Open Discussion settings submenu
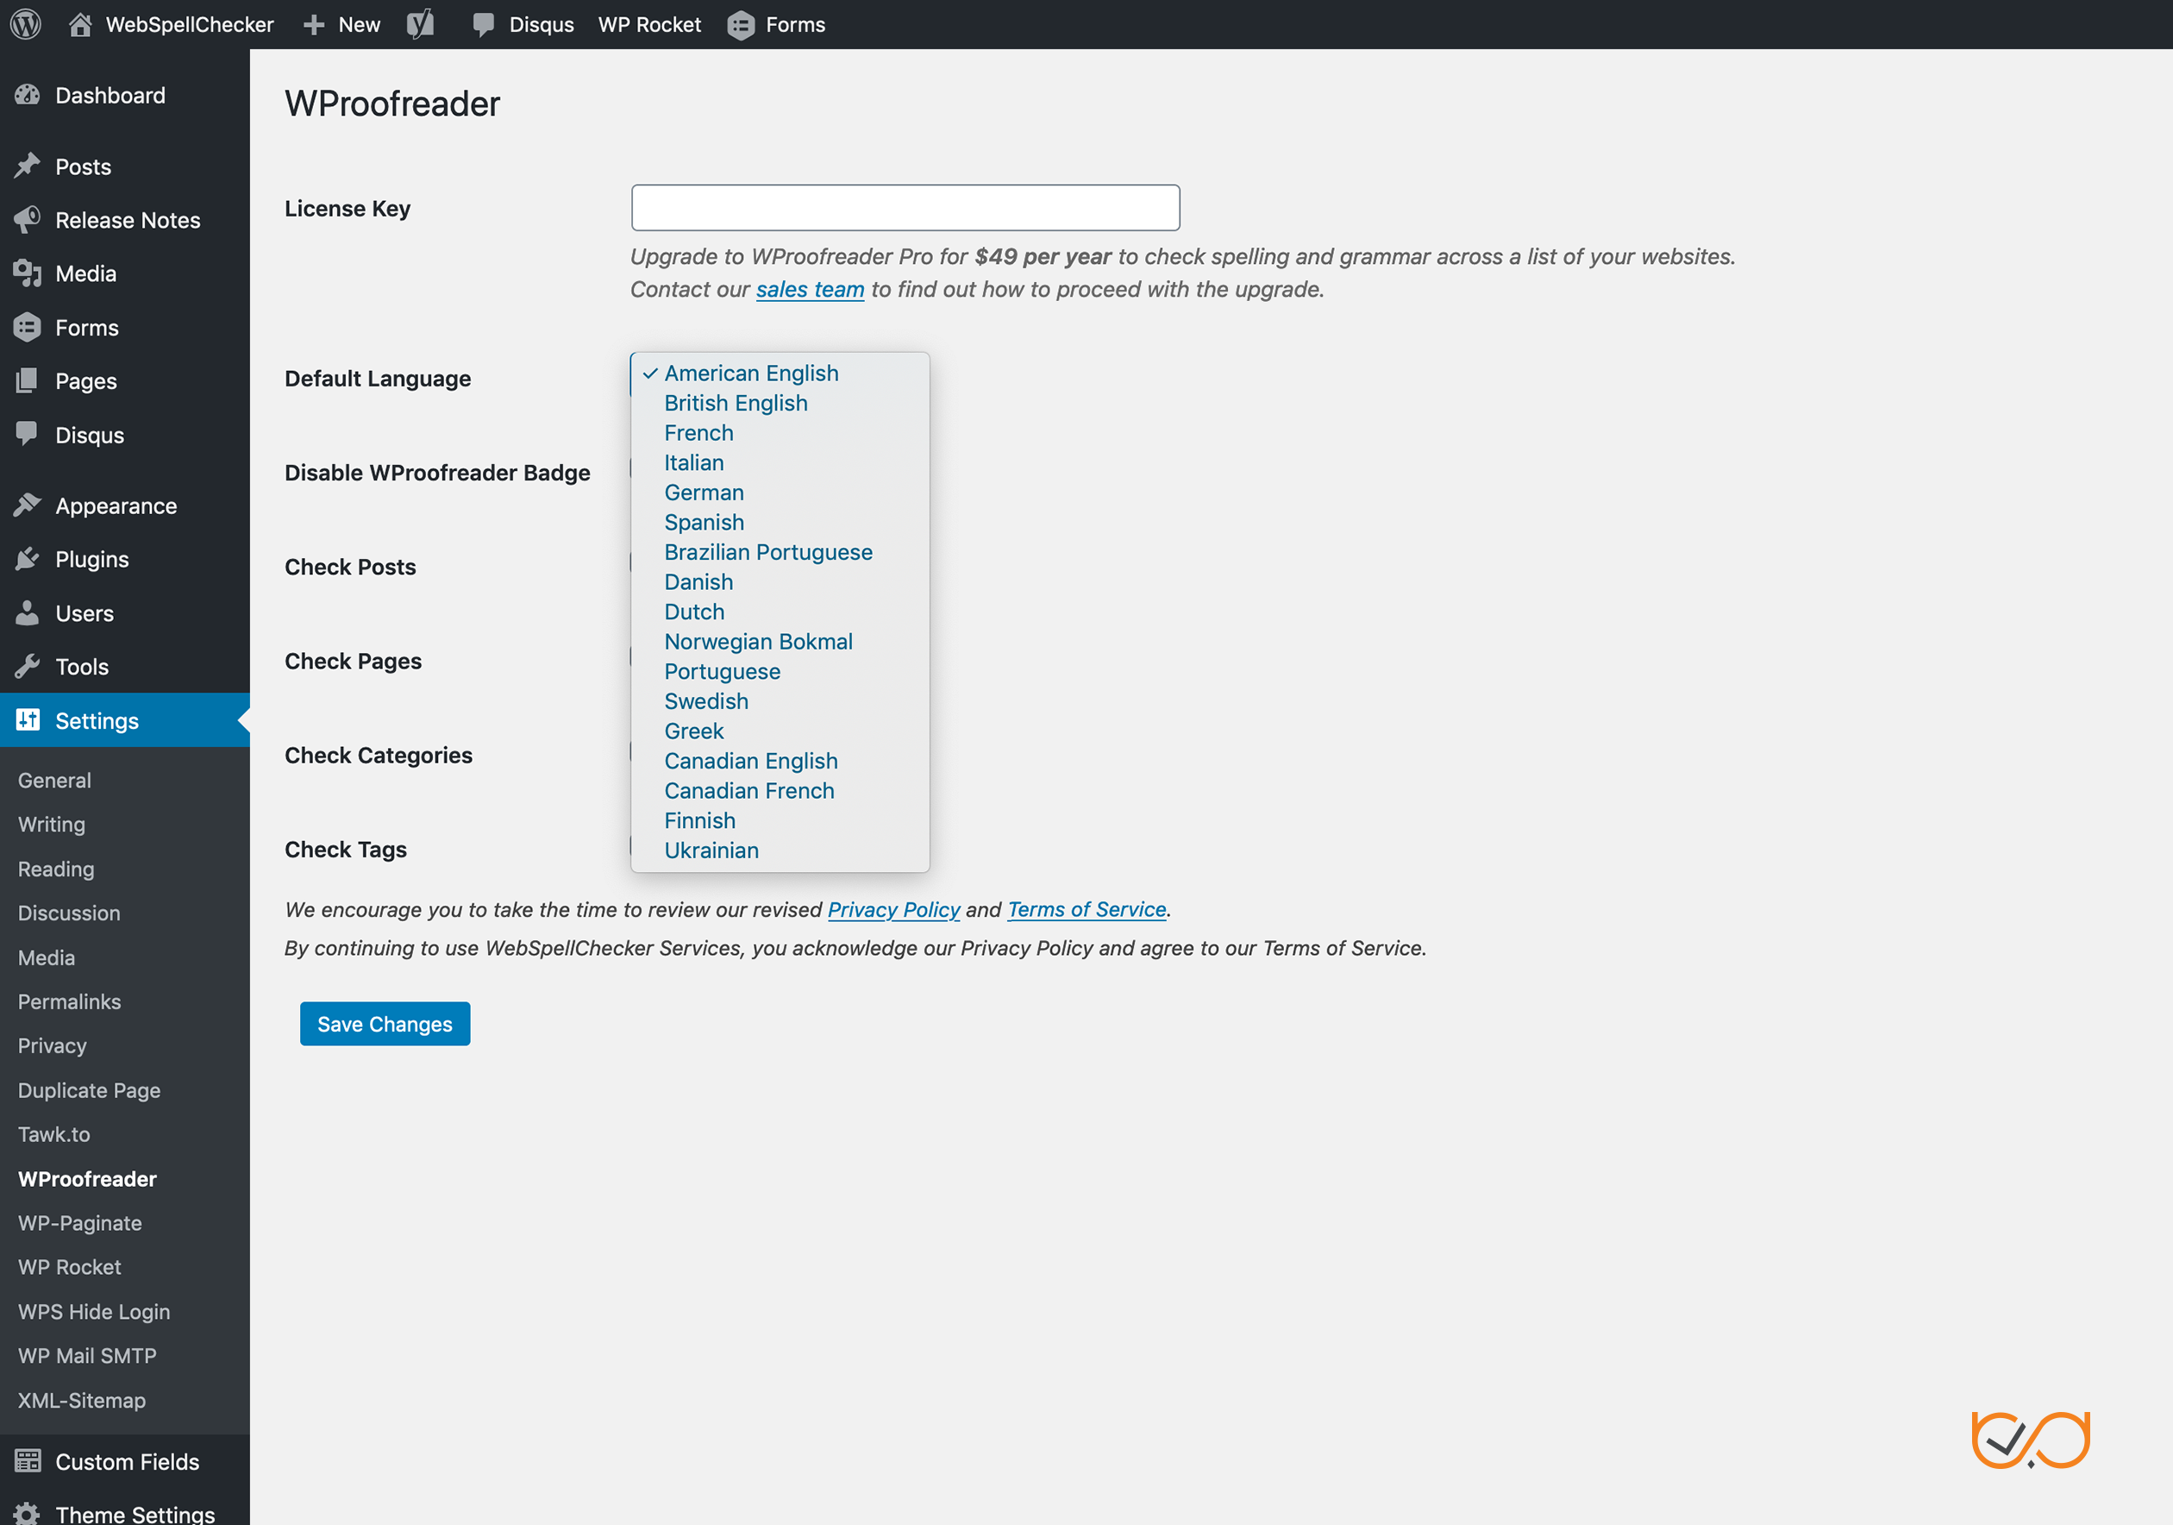 click(69, 913)
